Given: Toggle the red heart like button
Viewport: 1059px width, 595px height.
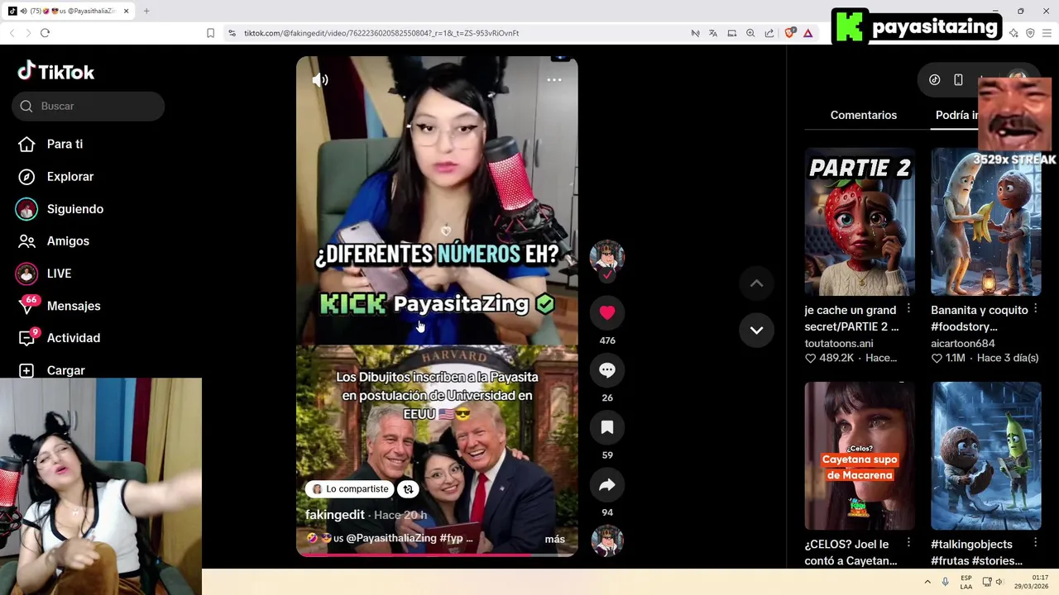Looking at the screenshot, I should coord(607,312).
